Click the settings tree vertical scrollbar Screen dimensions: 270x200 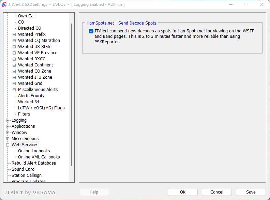click(x=72, y=95)
